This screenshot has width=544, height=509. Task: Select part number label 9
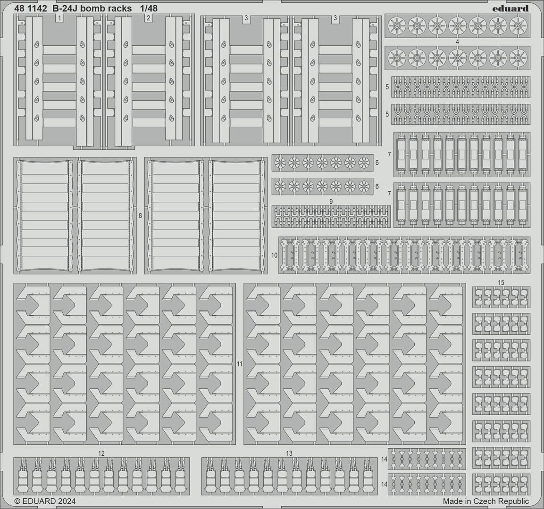[331, 201]
